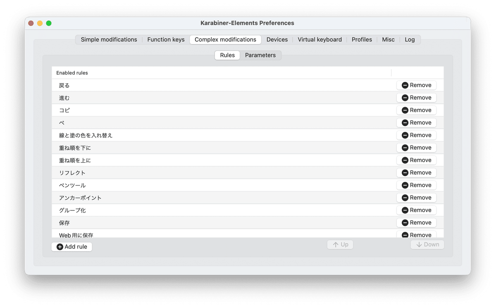Close the Karabiner-Elements Preferences window
The width and height of the screenshot is (496, 308).
click(31, 23)
